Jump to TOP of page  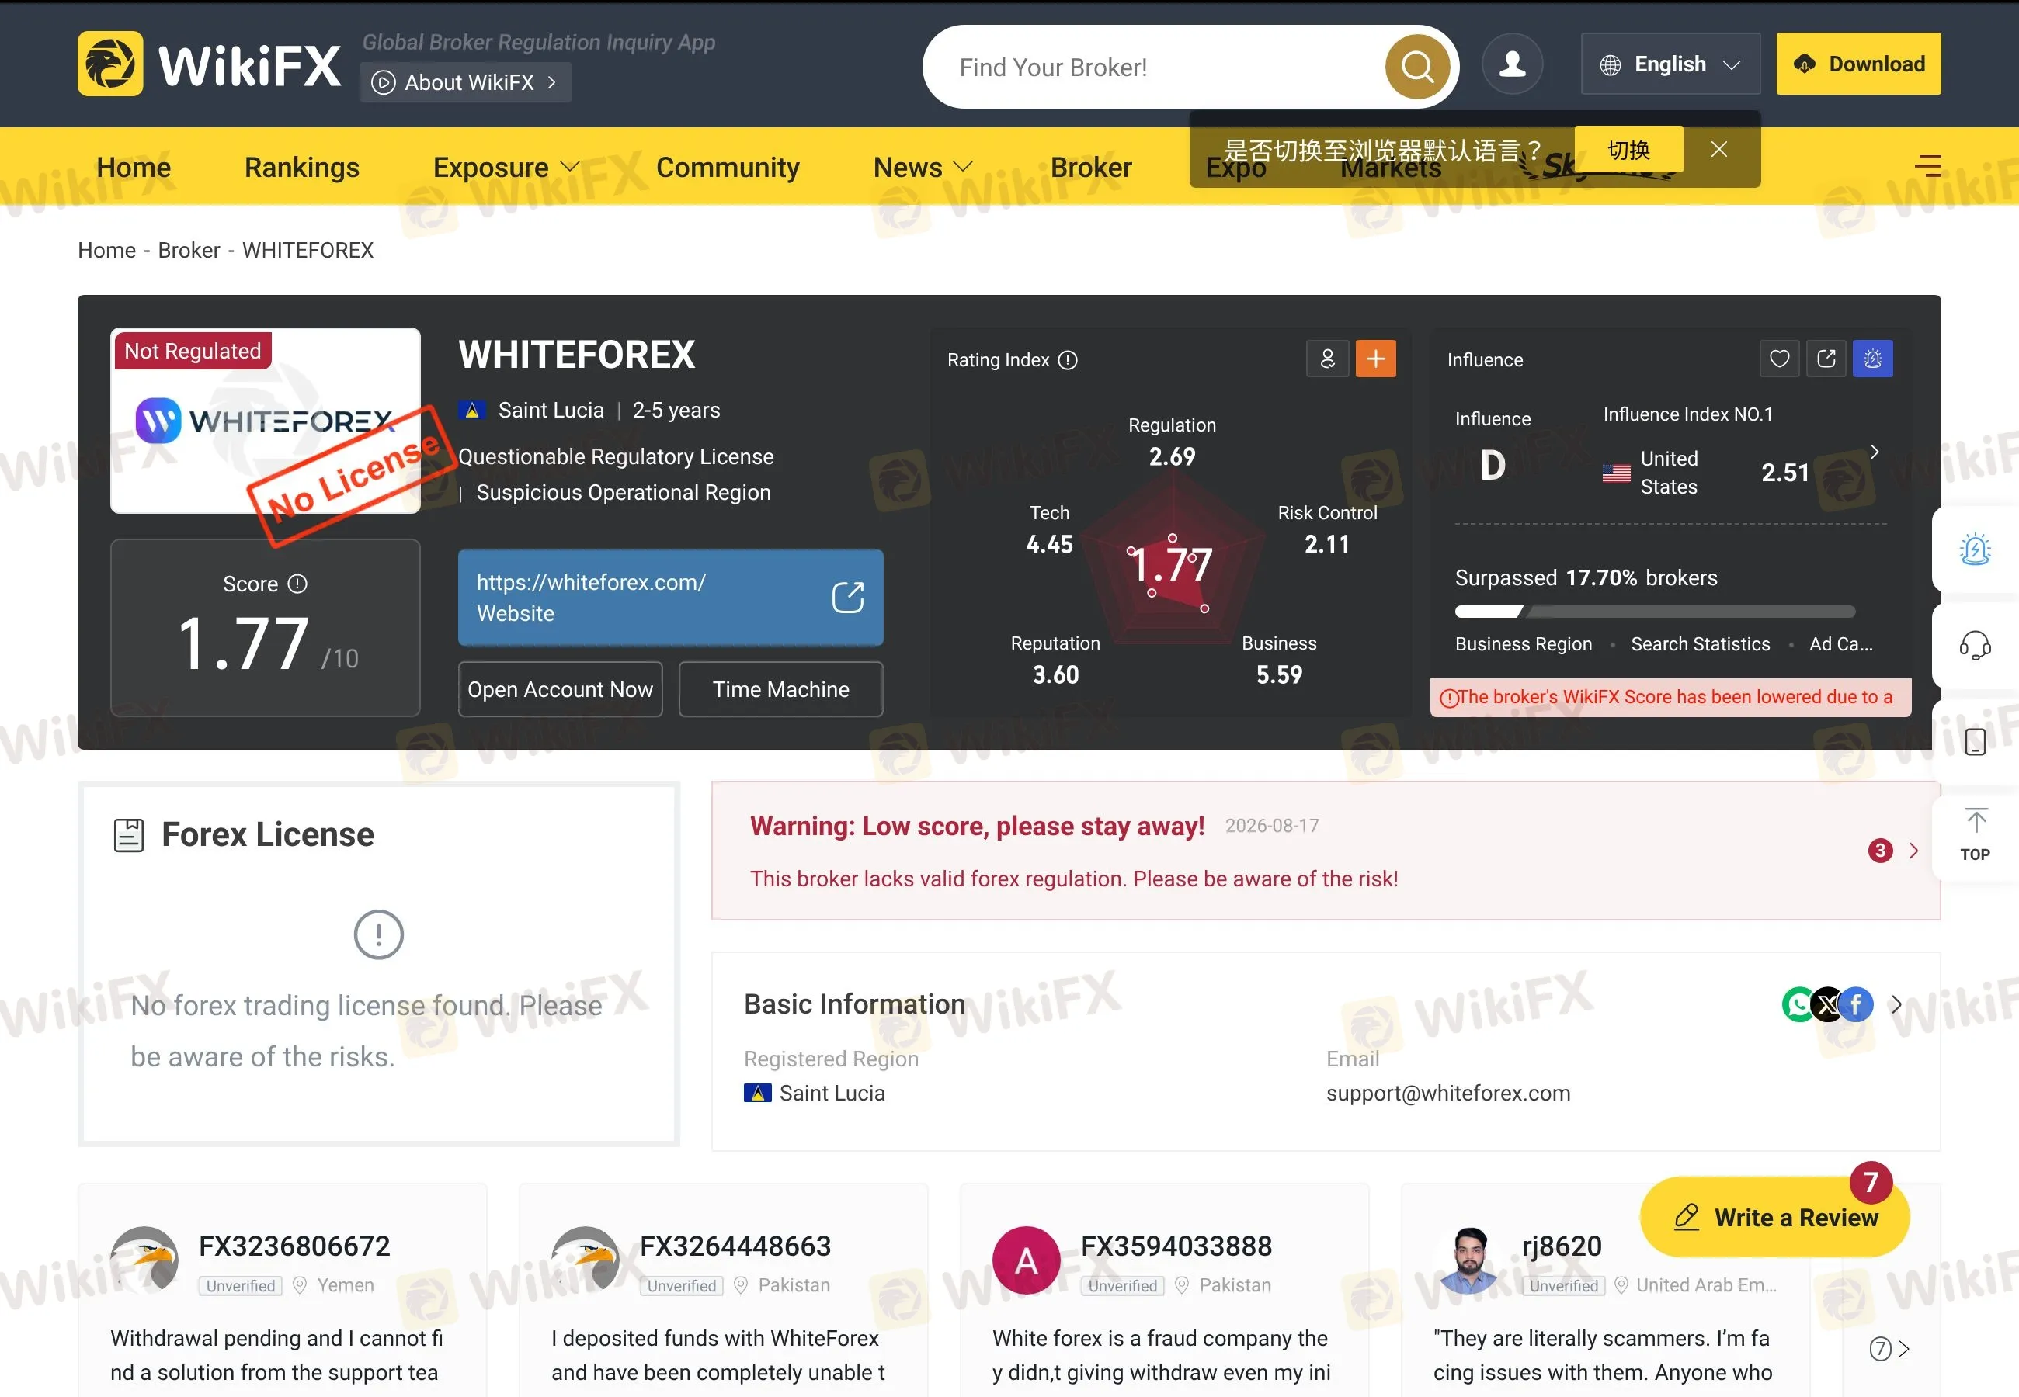point(1976,835)
